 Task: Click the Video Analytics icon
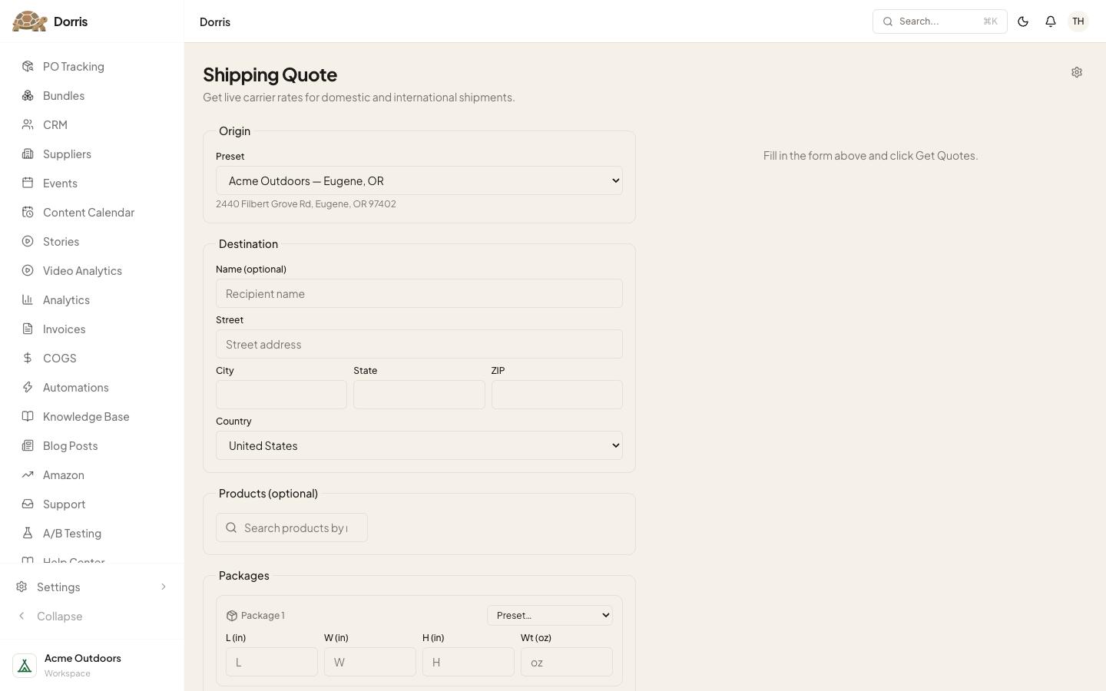pos(28,270)
